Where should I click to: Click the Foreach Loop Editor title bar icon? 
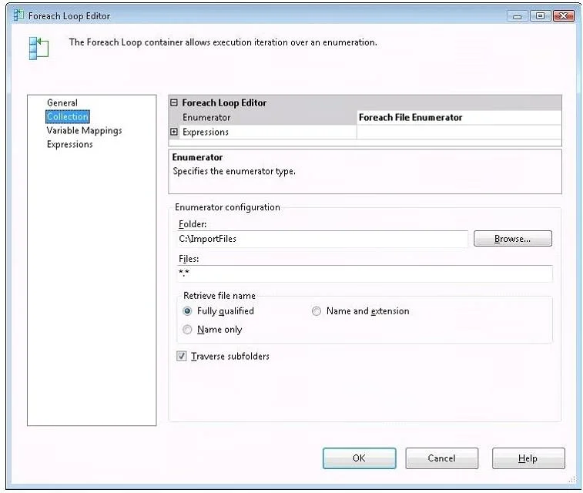[x=18, y=15]
